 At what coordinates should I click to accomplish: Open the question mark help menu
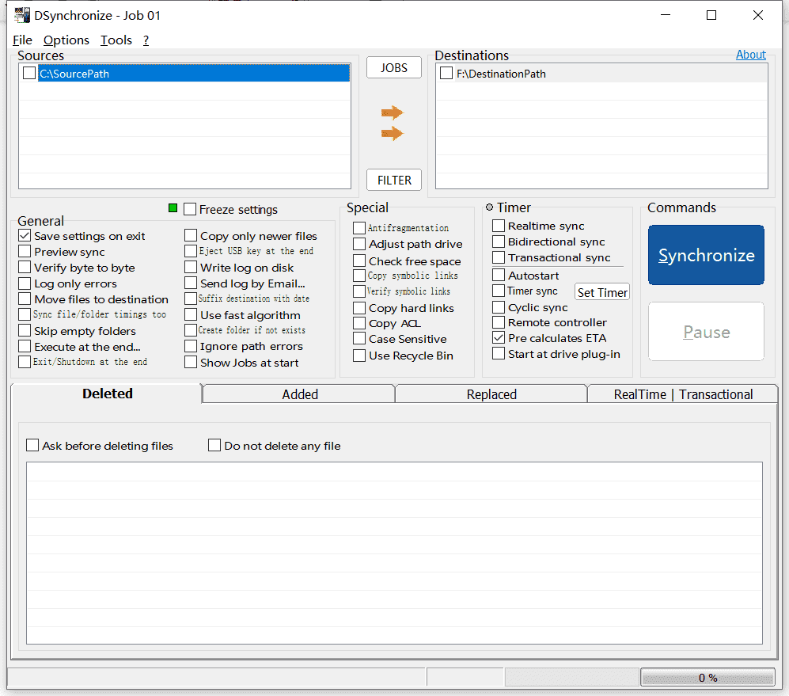pyautogui.click(x=146, y=40)
